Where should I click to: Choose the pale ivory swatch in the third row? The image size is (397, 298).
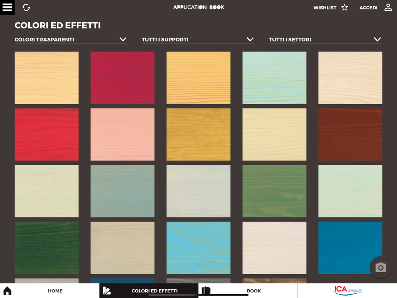[46, 192]
